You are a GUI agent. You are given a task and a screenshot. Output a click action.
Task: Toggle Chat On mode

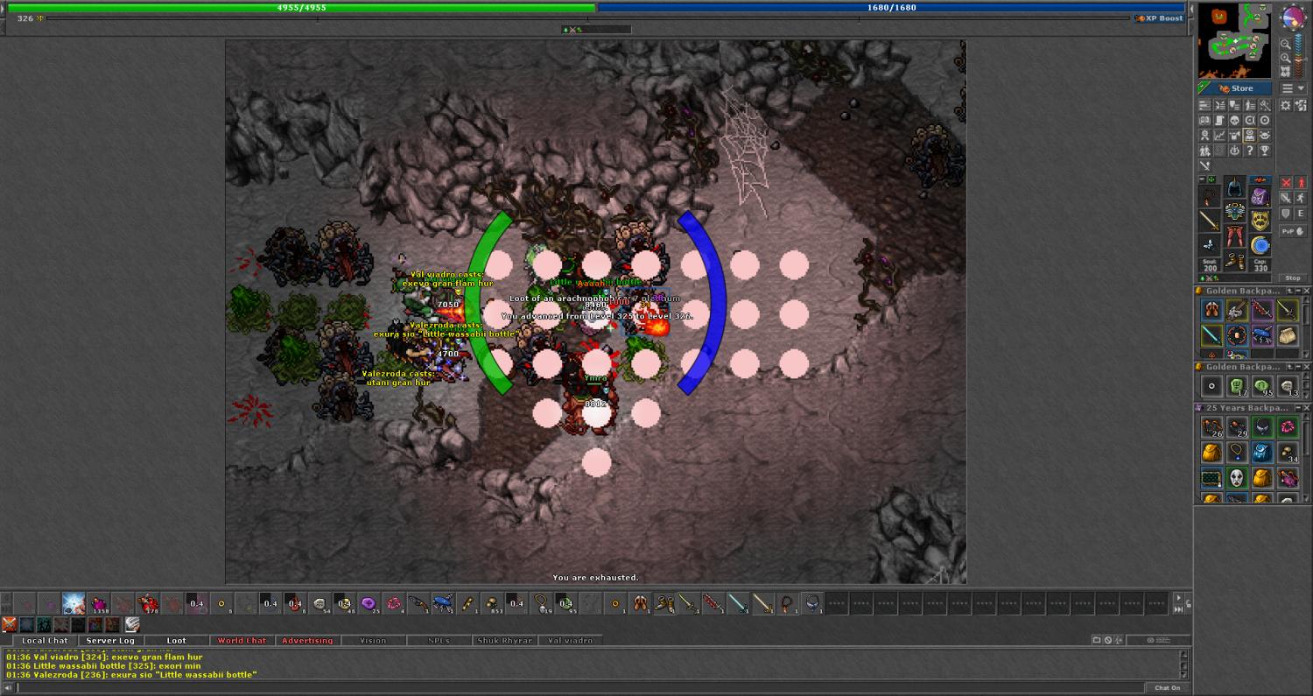coord(1167,688)
